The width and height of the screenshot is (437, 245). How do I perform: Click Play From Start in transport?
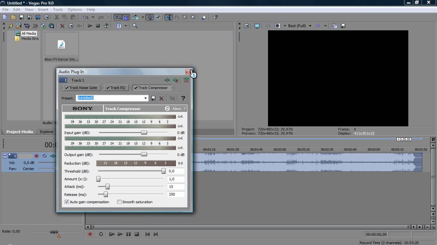[112, 234]
